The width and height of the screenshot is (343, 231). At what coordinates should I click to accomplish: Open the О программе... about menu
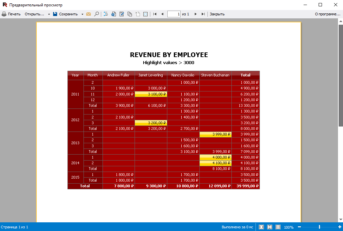point(327,14)
